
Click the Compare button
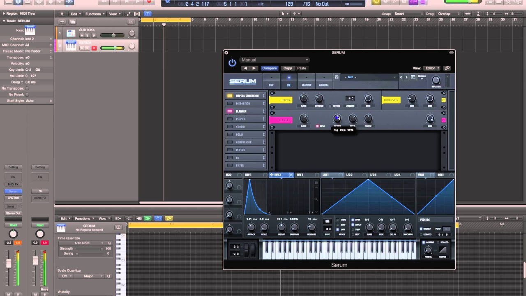coord(270,68)
